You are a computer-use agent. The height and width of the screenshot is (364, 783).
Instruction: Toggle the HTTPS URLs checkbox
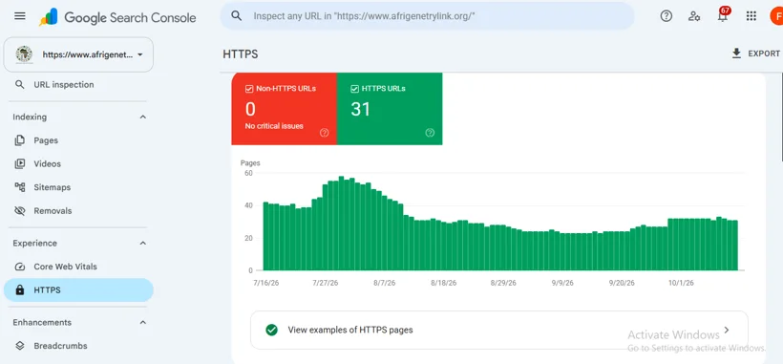pos(354,89)
